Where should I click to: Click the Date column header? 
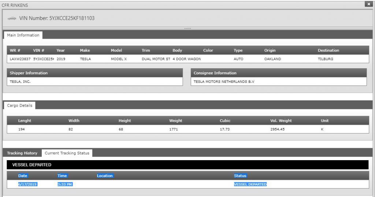[x=23, y=175]
